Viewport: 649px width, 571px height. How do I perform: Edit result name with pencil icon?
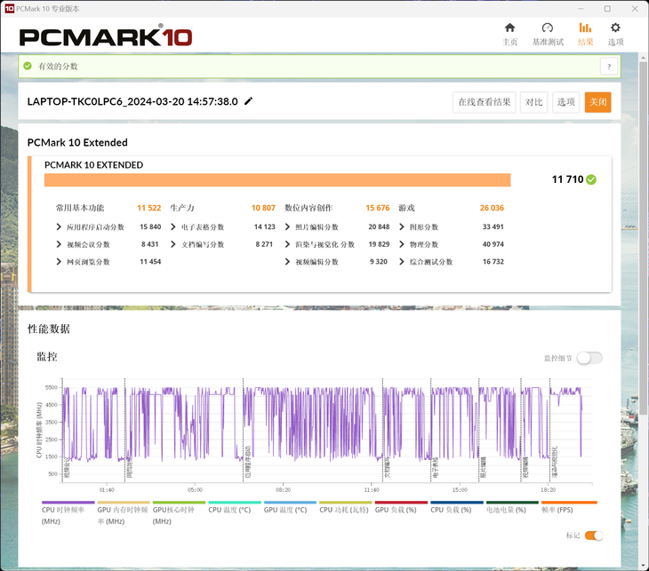248,101
